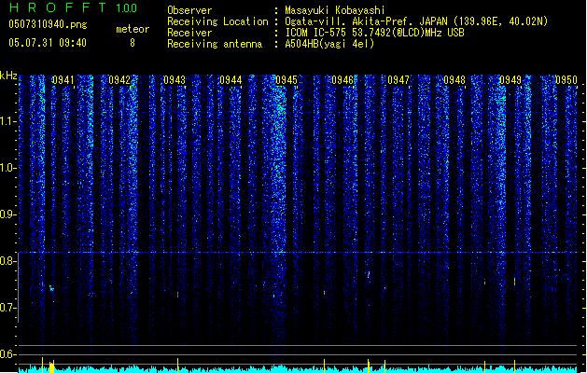Viewport: 587px width, 373px height.
Task: Click the 0.7 kHz axis tick label
Action: (7, 308)
